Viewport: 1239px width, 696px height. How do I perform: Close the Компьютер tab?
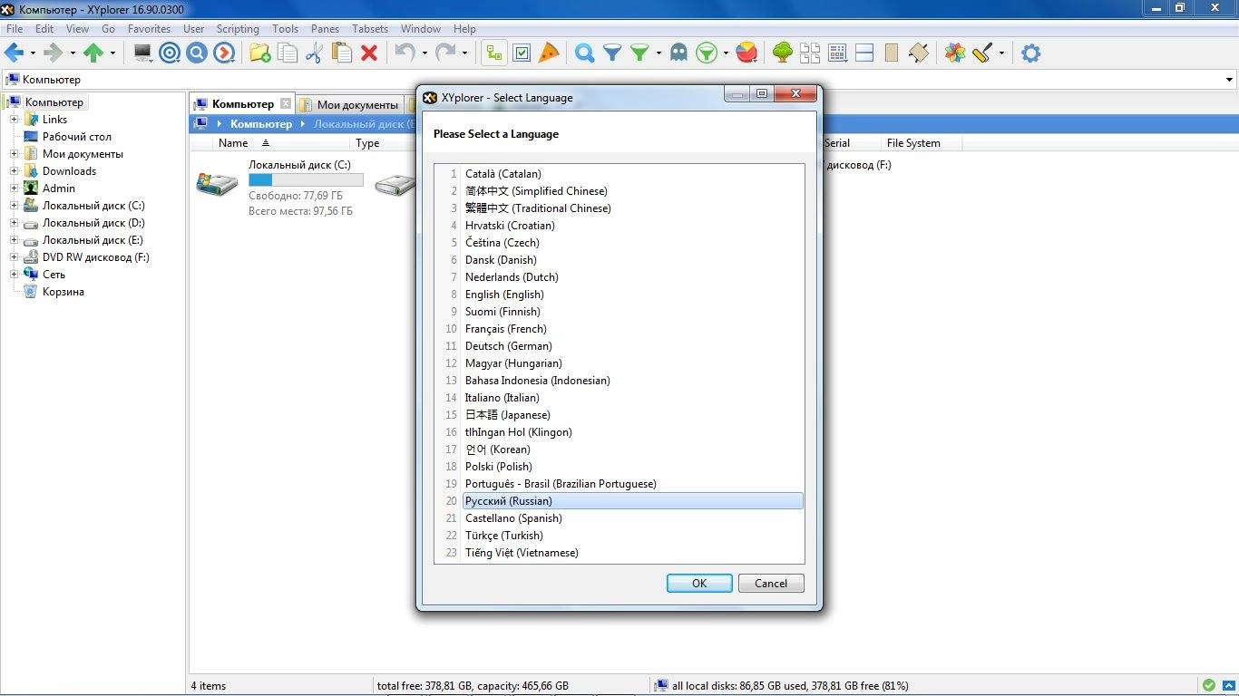[286, 104]
